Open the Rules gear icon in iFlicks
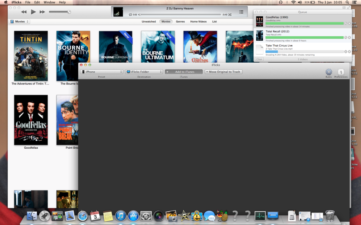 [x=329, y=72]
